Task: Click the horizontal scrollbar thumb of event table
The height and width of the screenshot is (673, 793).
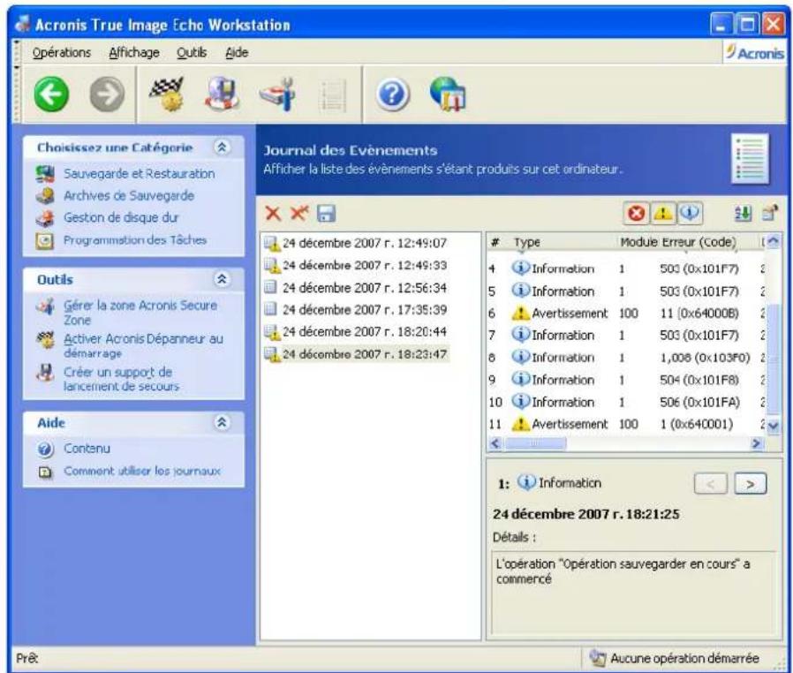Action: pos(535,443)
